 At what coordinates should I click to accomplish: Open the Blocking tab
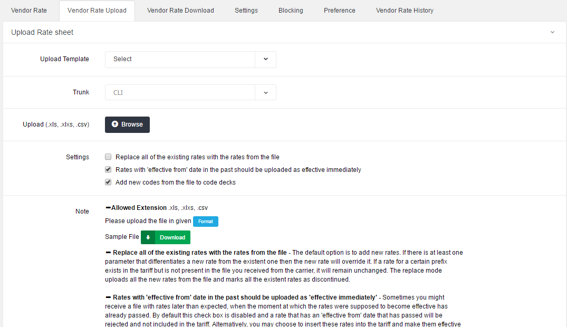[291, 11]
